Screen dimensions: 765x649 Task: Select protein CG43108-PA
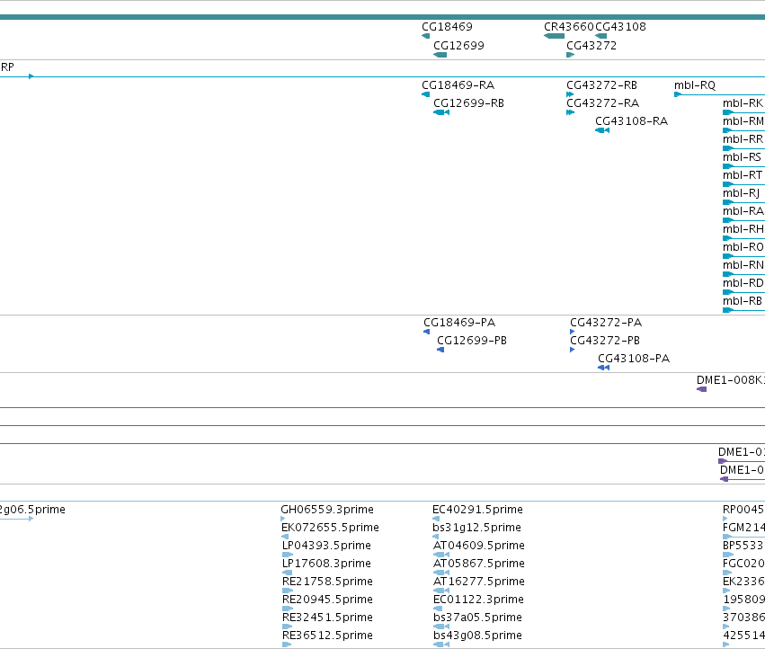(x=634, y=360)
